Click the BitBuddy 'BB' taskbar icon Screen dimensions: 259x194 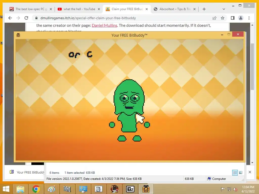(x=146, y=189)
